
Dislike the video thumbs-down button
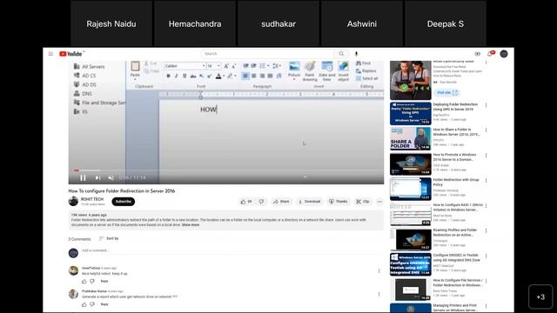point(261,202)
